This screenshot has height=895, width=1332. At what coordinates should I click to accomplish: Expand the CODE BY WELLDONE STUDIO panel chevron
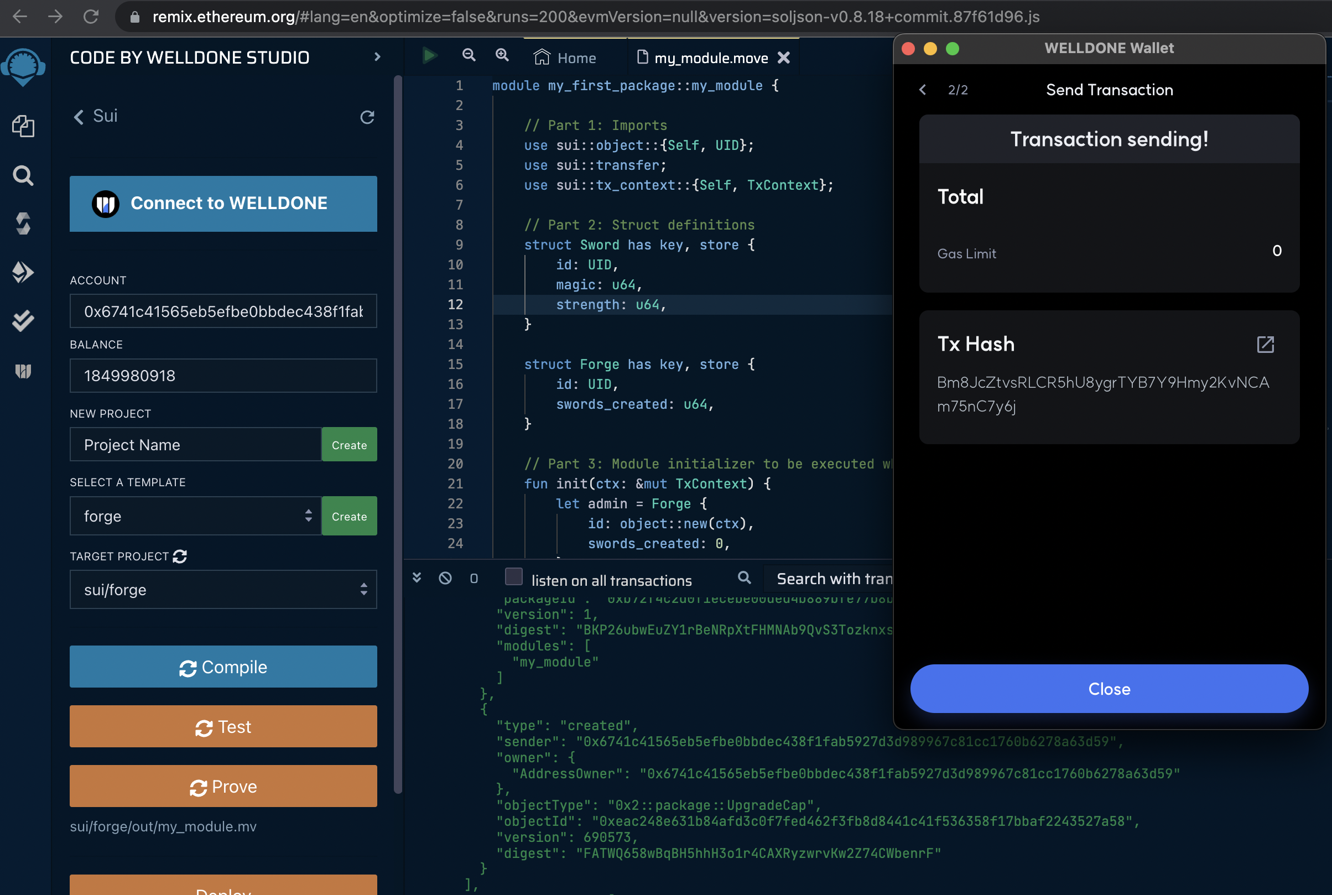377,57
